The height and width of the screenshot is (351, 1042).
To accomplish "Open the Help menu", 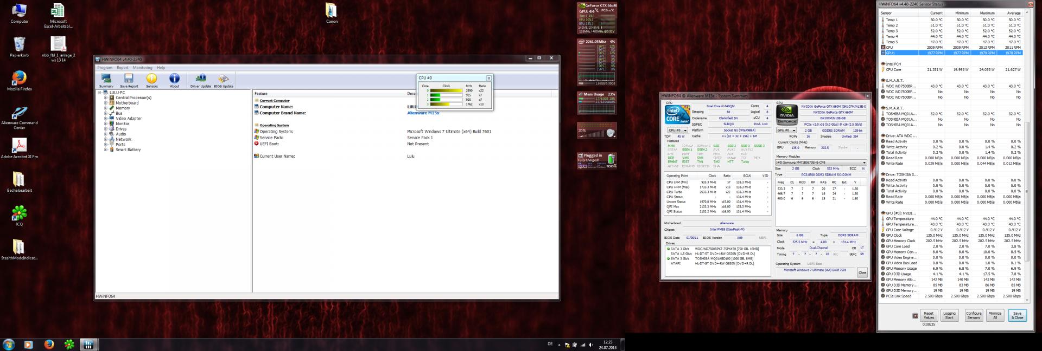I will click(161, 68).
